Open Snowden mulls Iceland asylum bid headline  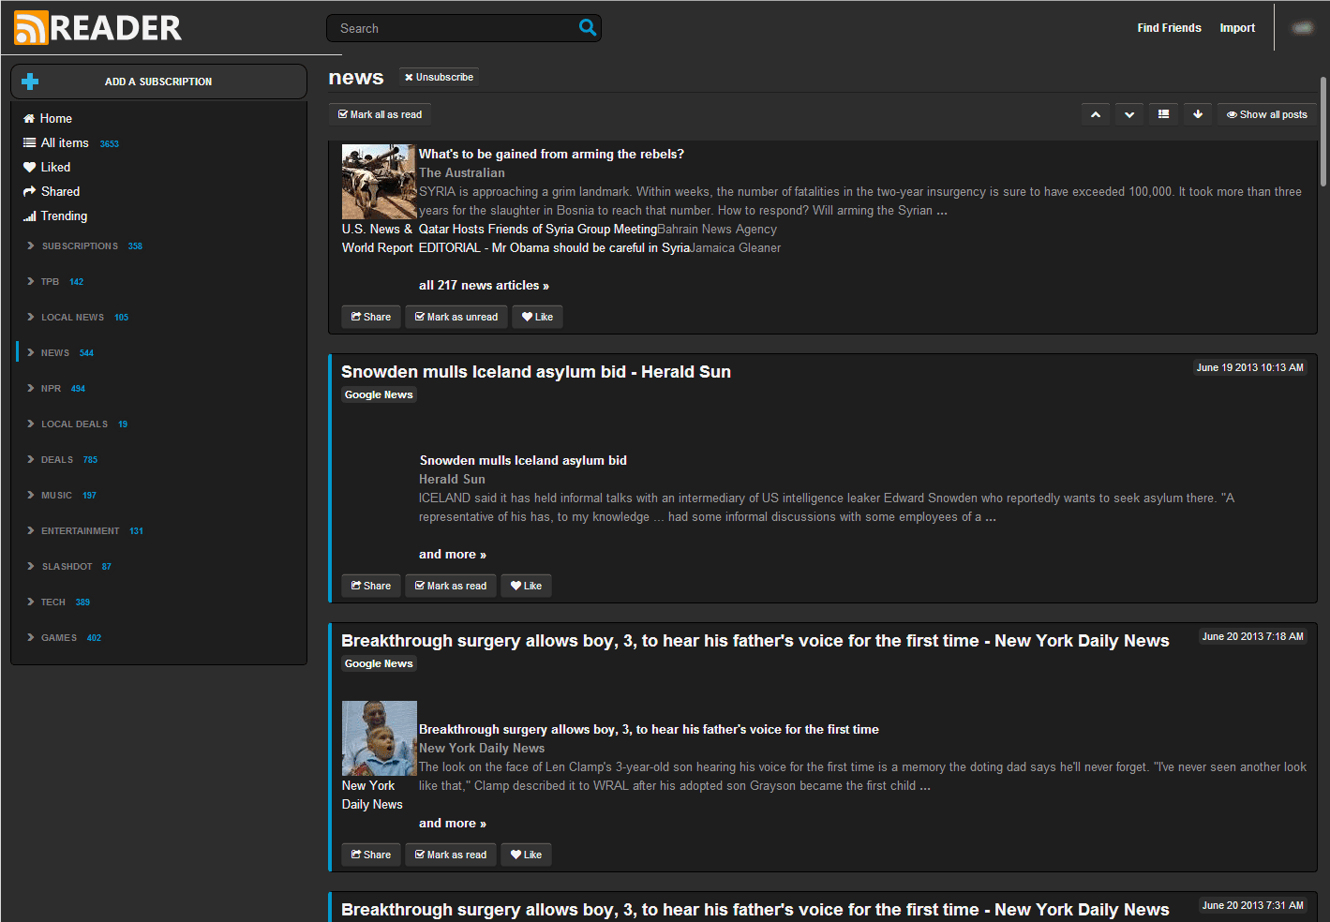pyautogui.click(x=536, y=372)
